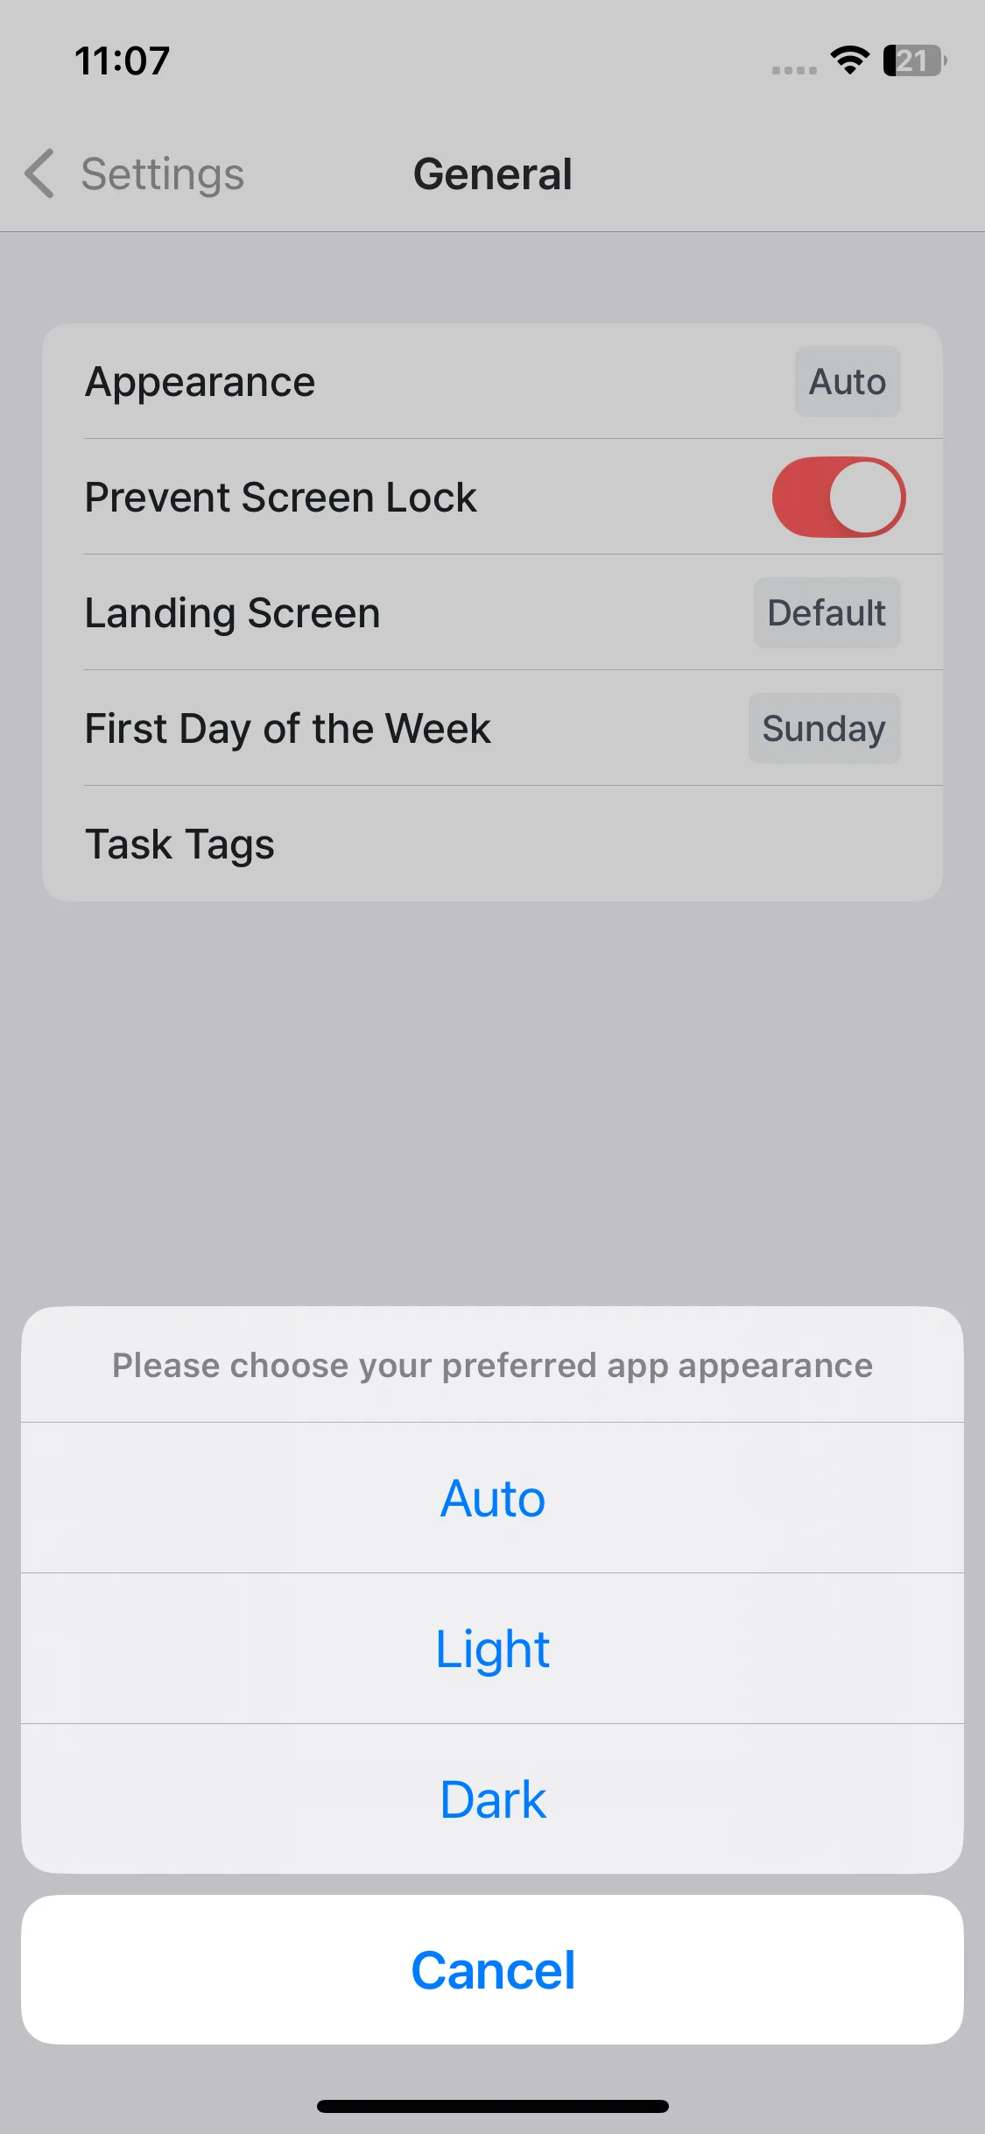The image size is (985, 2134).
Task: Tap the Prevent Screen Lock label
Action: (281, 498)
